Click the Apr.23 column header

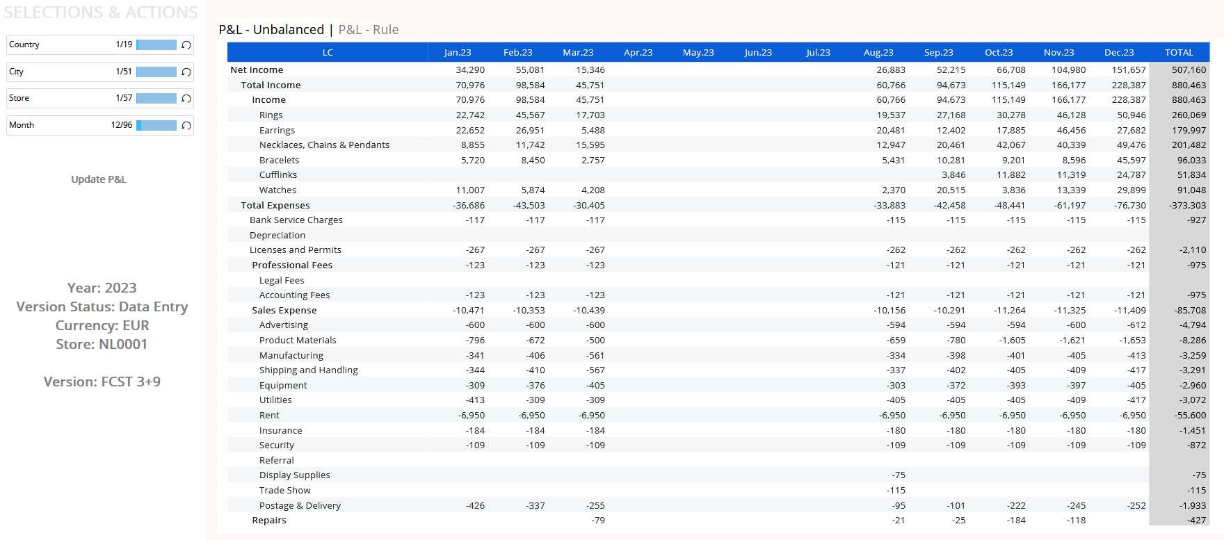pos(638,52)
